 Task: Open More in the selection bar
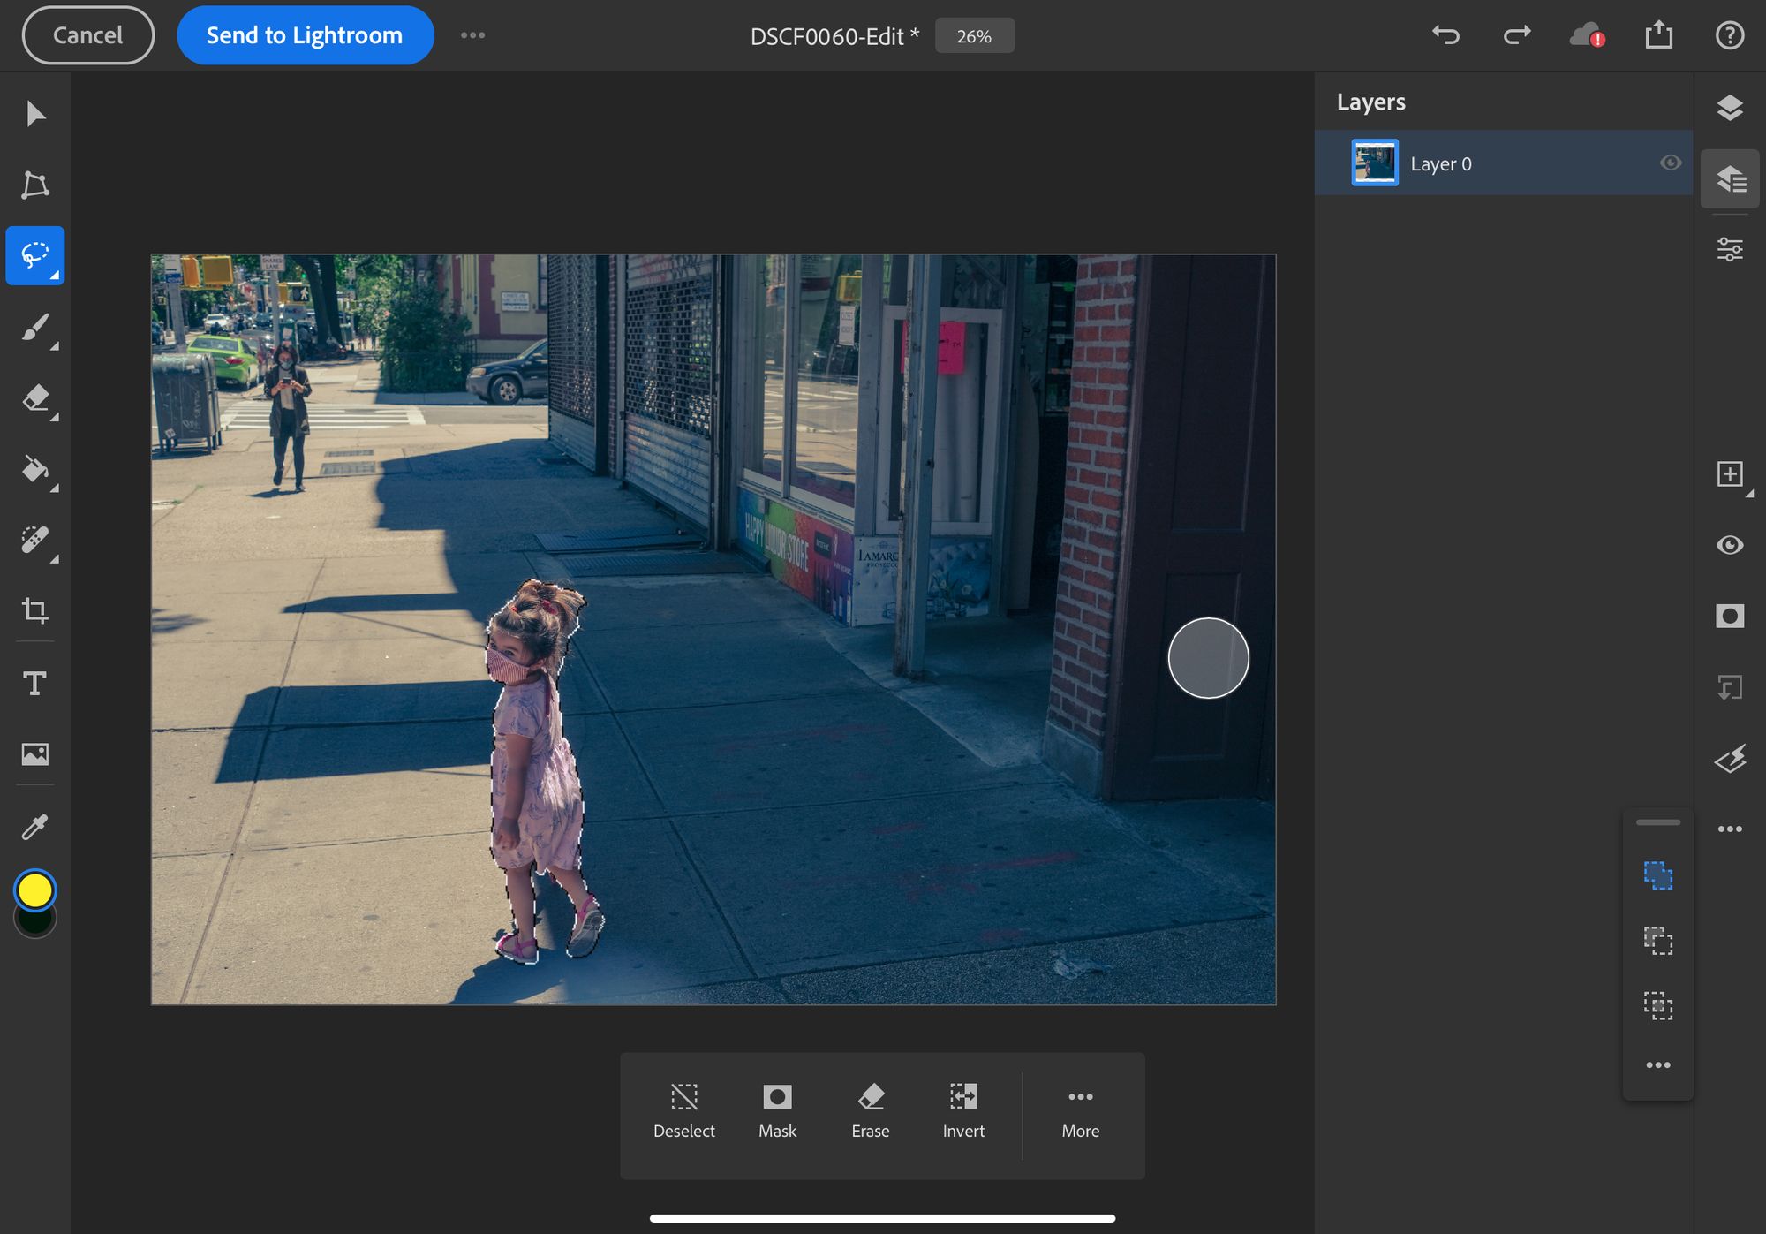(1081, 1112)
